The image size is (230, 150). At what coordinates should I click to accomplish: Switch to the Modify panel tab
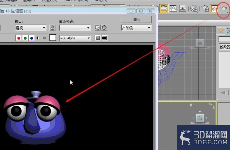point(228,31)
